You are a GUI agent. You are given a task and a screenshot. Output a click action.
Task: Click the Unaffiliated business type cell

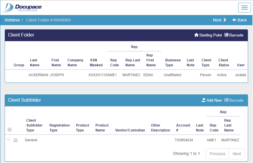[x=172, y=75]
